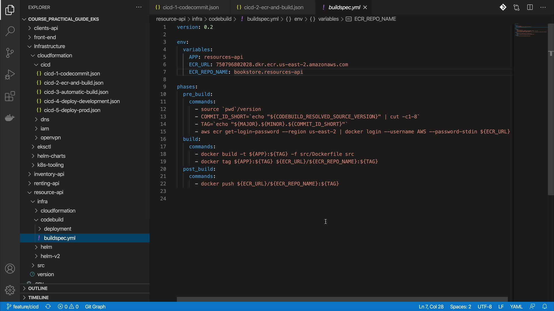Click the horizontal scrollbar in the editor
The image size is (554, 311).
point(342,299)
